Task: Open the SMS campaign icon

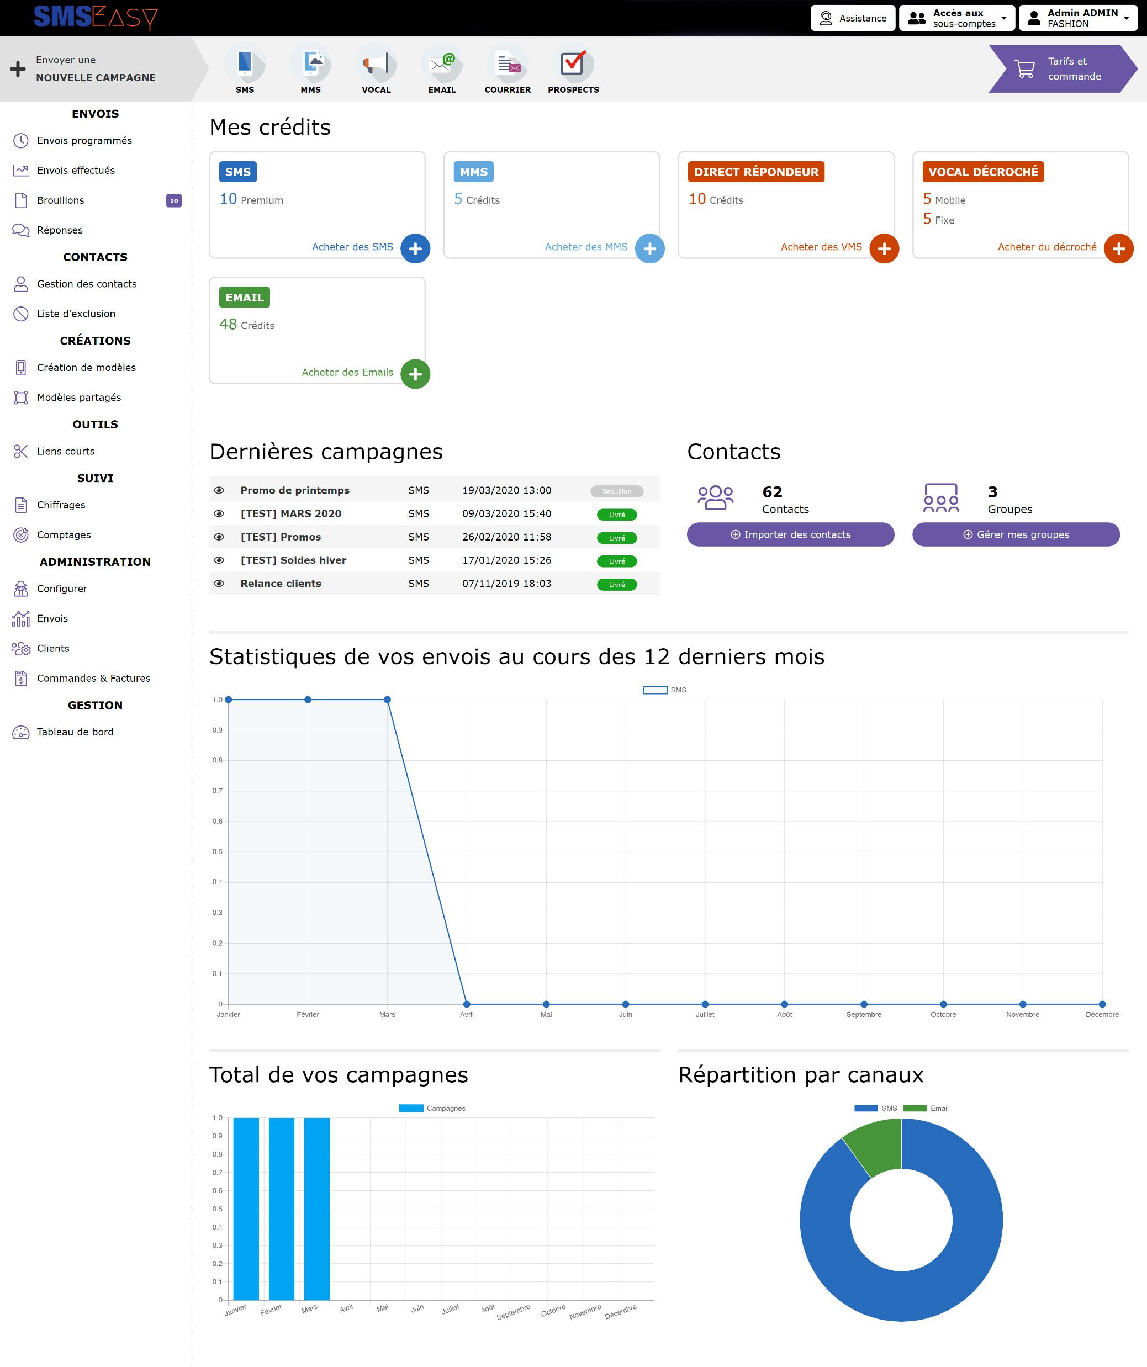Action: point(245,63)
